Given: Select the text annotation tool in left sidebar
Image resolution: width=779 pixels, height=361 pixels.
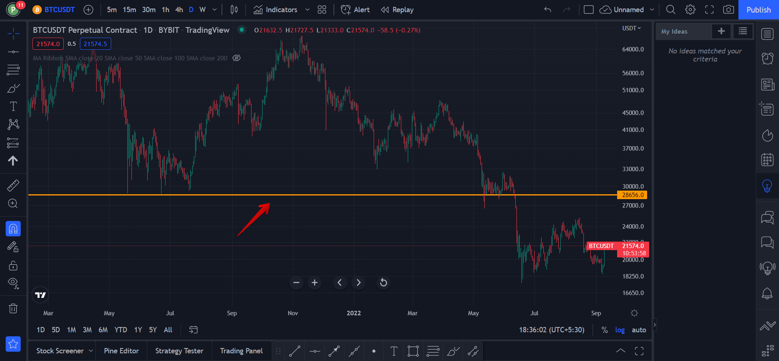Looking at the screenshot, I should [x=13, y=106].
